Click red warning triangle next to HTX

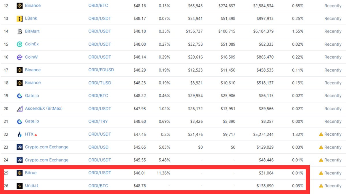pyautogui.click(x=36, y=135)
